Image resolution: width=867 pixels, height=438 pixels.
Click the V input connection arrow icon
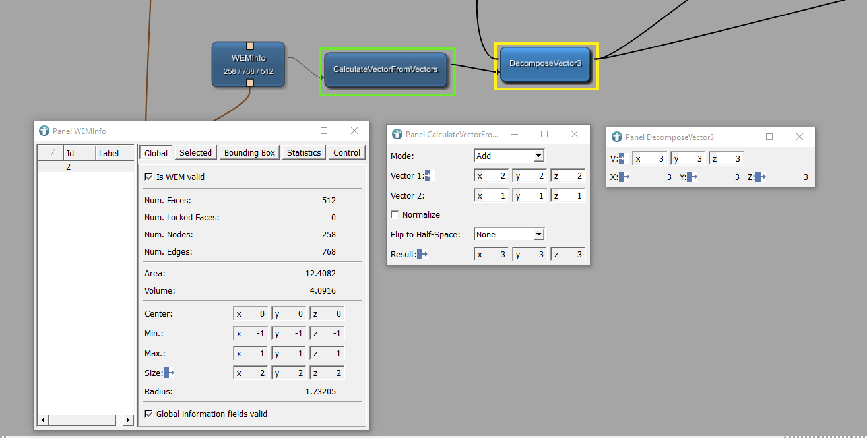(621, 159)
